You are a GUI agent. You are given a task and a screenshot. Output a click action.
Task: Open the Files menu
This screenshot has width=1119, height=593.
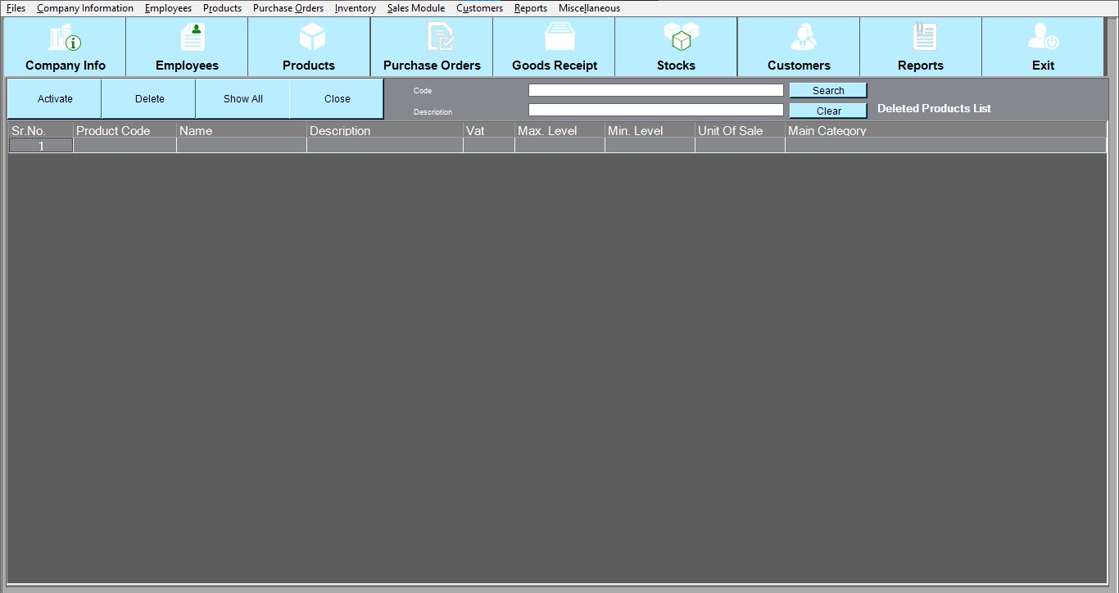[16, 8]
